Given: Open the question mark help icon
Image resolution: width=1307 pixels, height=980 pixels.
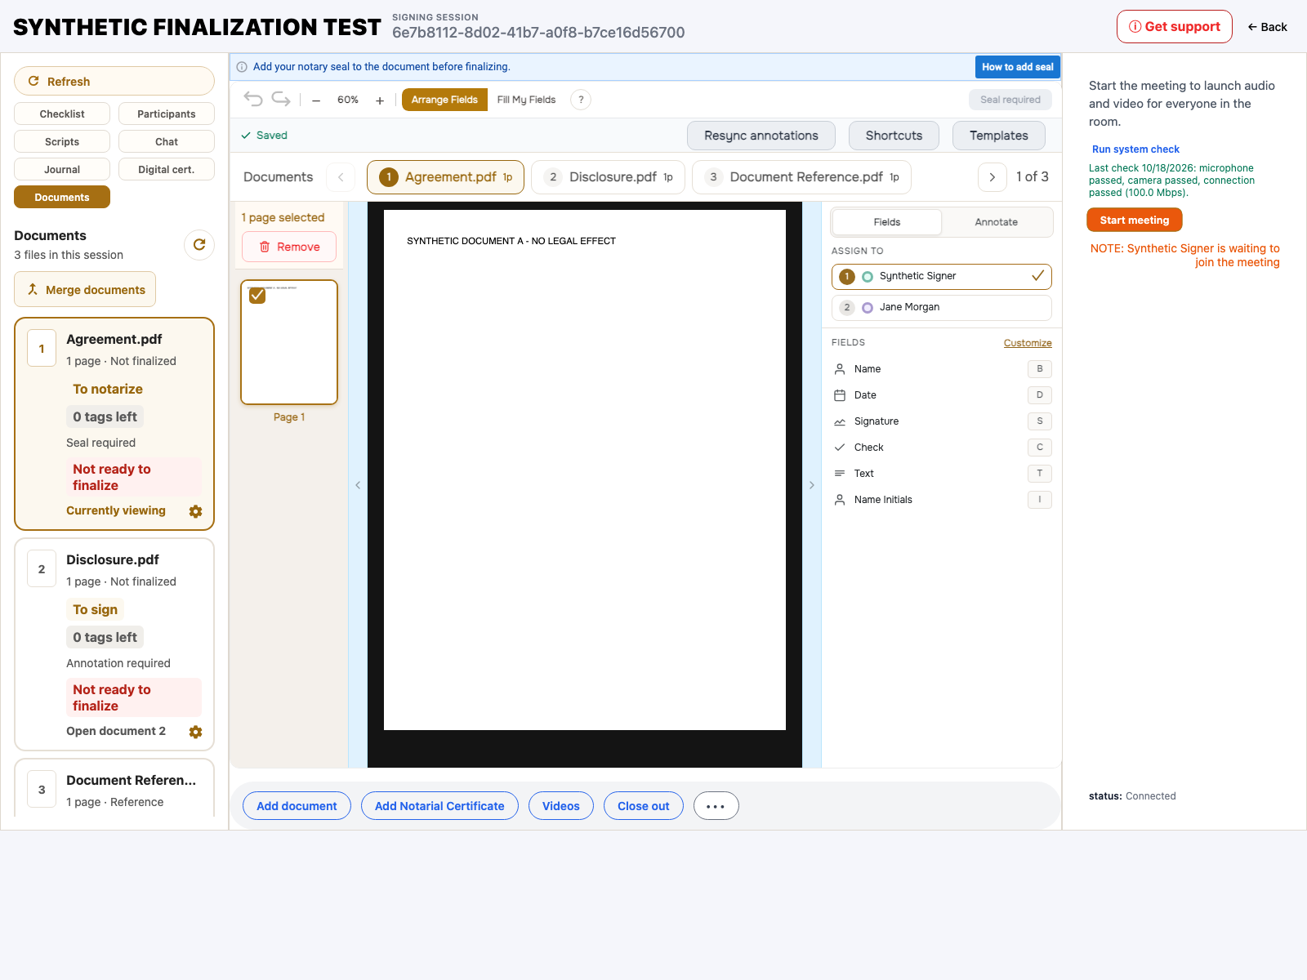Looking at the screenshot, I should tap(581, 100).
